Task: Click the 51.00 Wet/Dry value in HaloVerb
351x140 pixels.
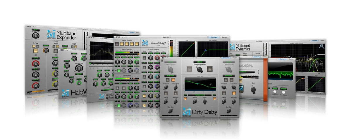Action: (x=79, y=74)
